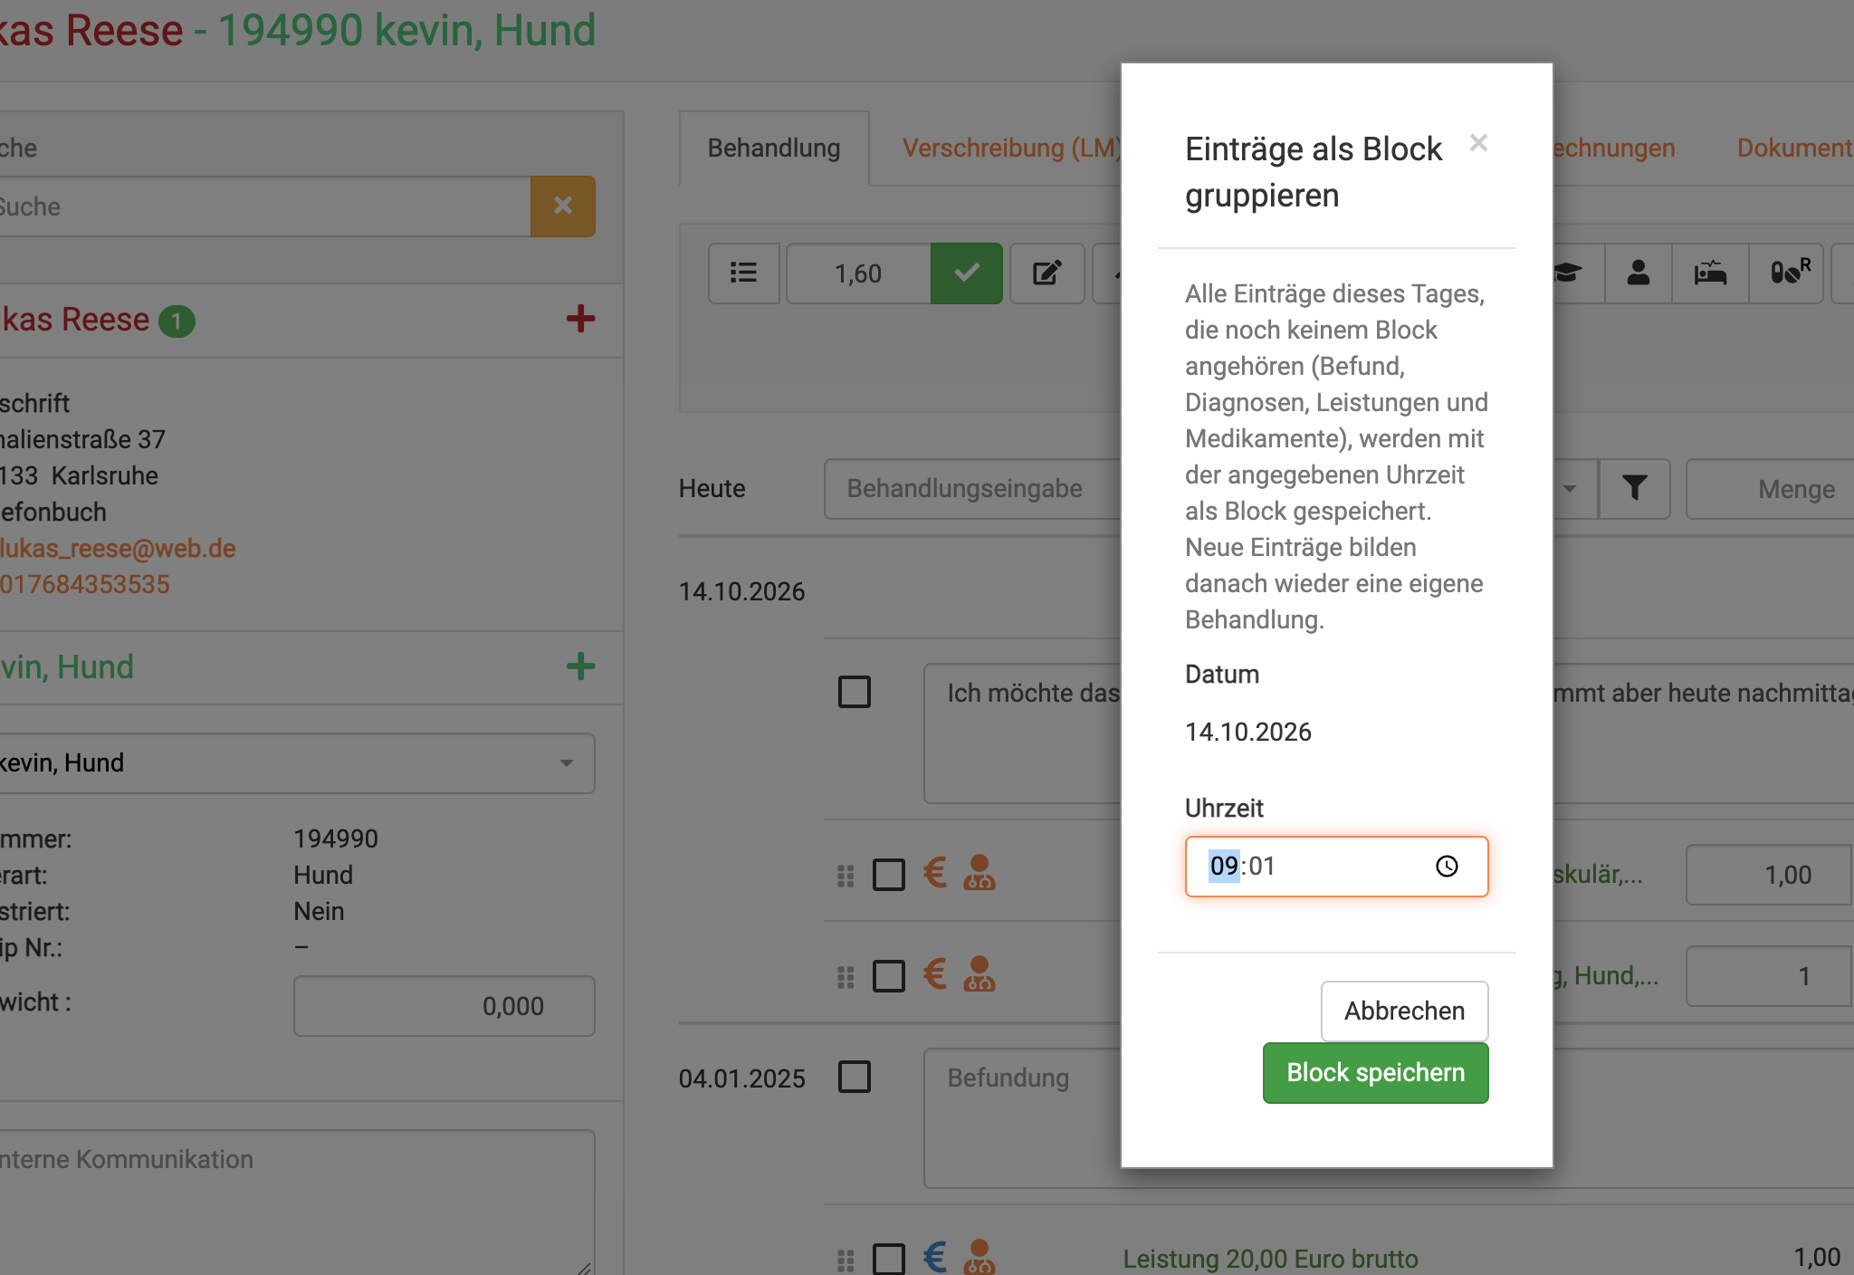The width and height of the screenshot is (1854, 1275).
Task: Click the Abbrechen button
Action: (1404, 1011)
